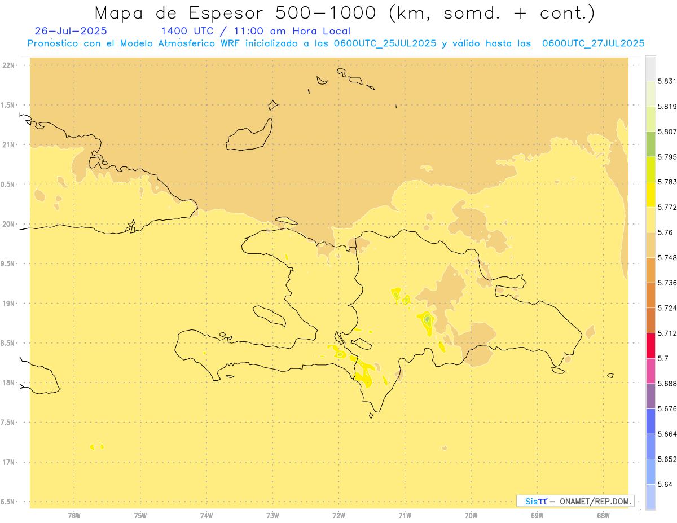
Task: Click the colorbar value 5.819
Action: [x=667, y=106]
